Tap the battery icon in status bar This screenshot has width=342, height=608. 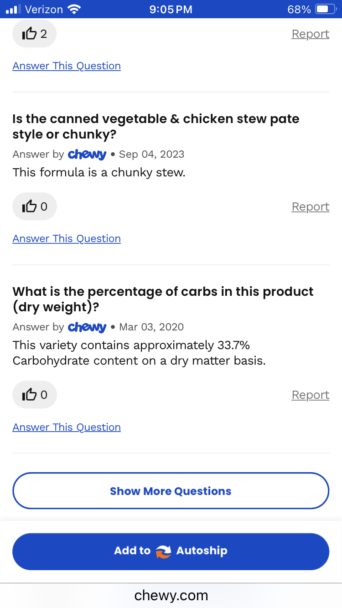(326, 9)
